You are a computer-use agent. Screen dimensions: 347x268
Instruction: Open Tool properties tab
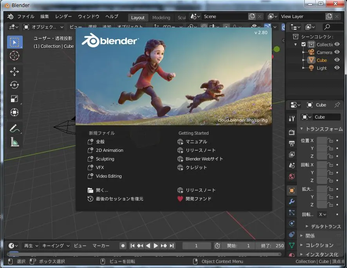coord(292,119)
